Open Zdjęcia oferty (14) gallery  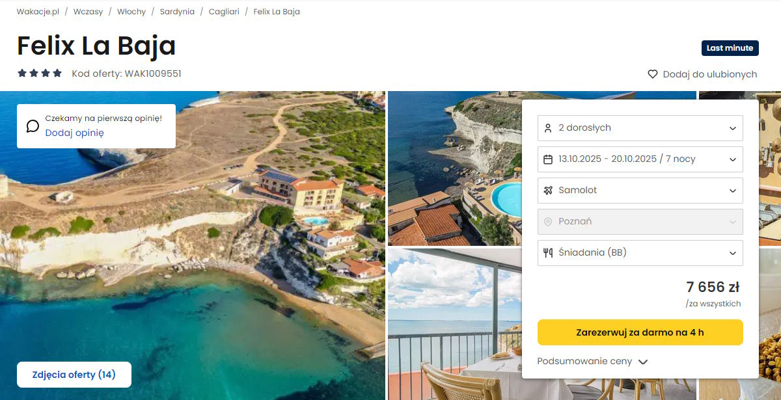point(74,375)
